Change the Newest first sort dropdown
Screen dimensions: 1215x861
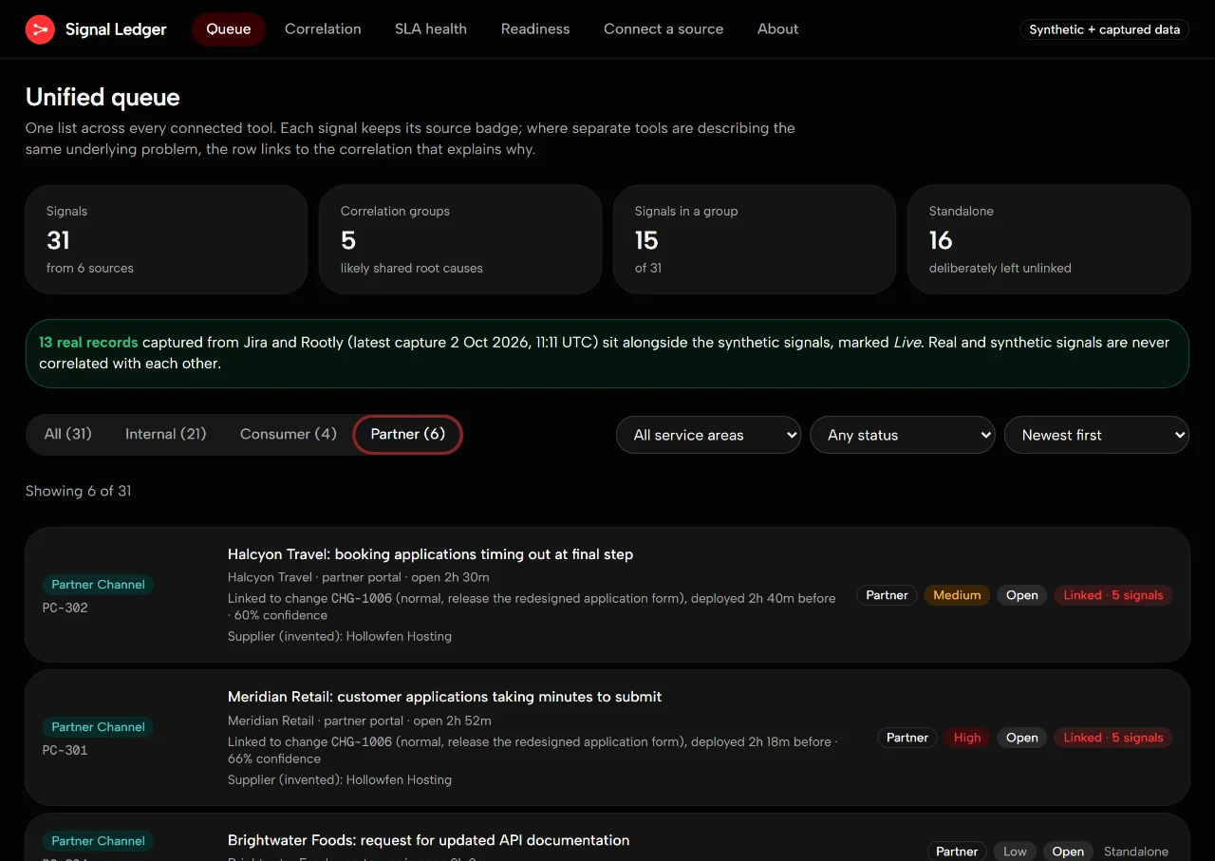click(x=1096, y=435)
